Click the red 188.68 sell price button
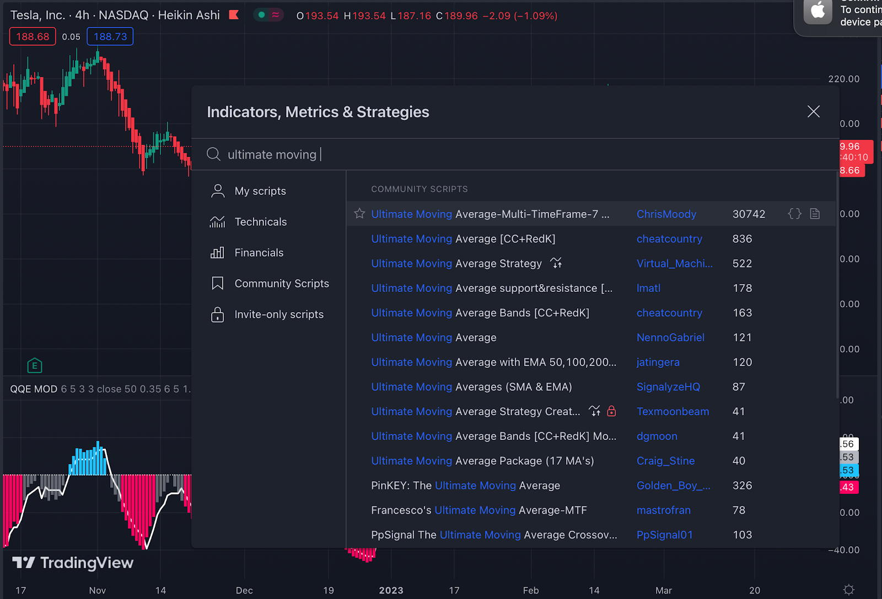Screen dimensions: 882x599 point(32,36)
